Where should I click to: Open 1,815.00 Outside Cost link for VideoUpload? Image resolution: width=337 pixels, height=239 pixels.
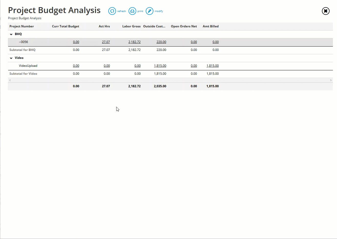point(160,66)
